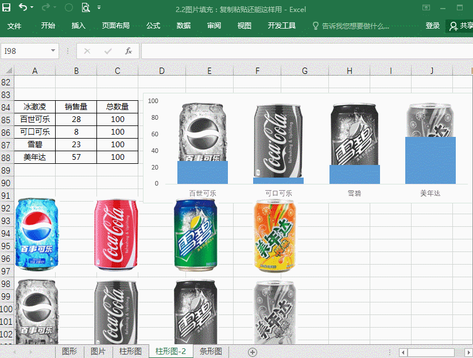Add a new sheet with plus icon
The width and height of the screenshot is (473, 358).
coord(253,352)
